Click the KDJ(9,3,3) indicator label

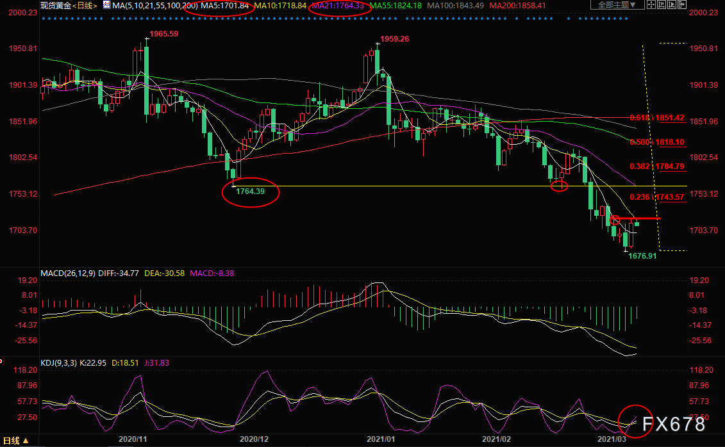[x=59, y=363]
